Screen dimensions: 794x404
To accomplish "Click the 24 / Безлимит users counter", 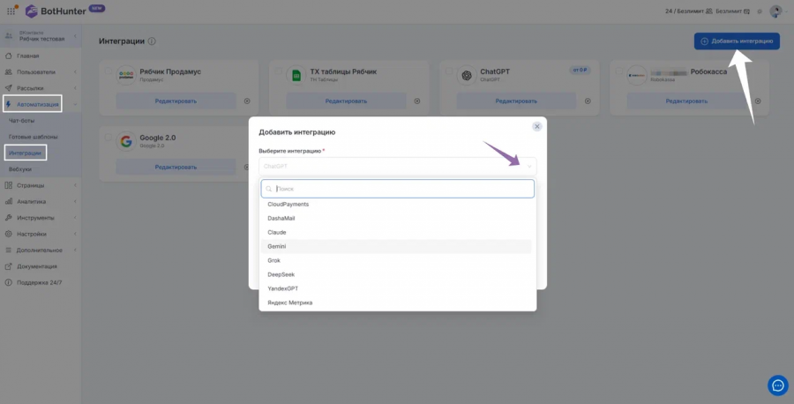I will point(689,11).
